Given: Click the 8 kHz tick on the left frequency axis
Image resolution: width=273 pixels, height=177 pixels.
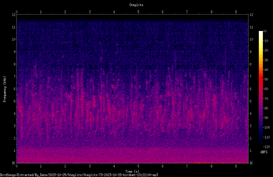Looking at the screenshot, I should [14, 64].
